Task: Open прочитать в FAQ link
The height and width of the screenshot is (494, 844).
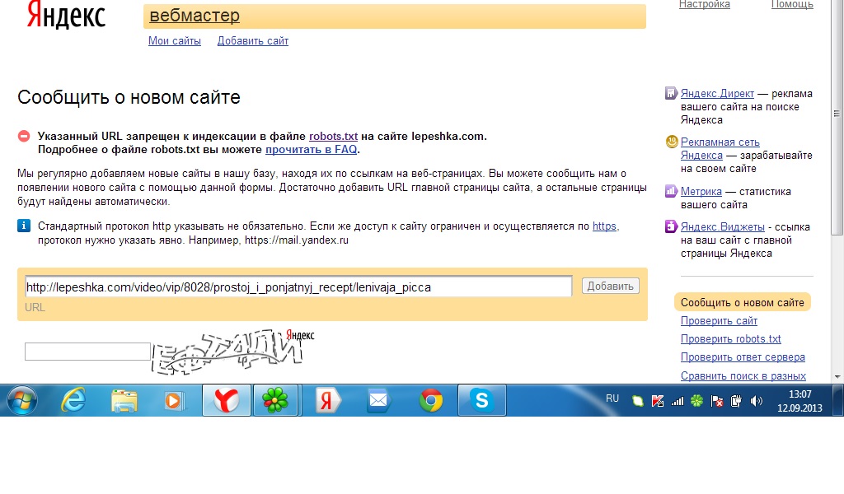Action: (x=311, y=150)
